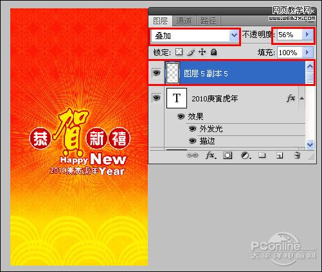Open new adjustment layer menu icon
The width and height of the screenshot is (322, 272).
[x=246, y=155]
